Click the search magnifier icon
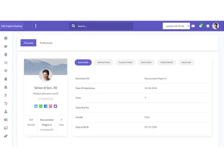Image resolution: width=224 pixels, height=168 pixels. [x=73, y=26]
